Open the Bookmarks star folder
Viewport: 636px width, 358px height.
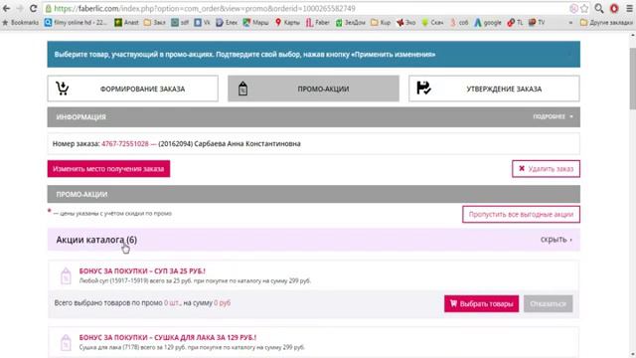pos(21,23)
